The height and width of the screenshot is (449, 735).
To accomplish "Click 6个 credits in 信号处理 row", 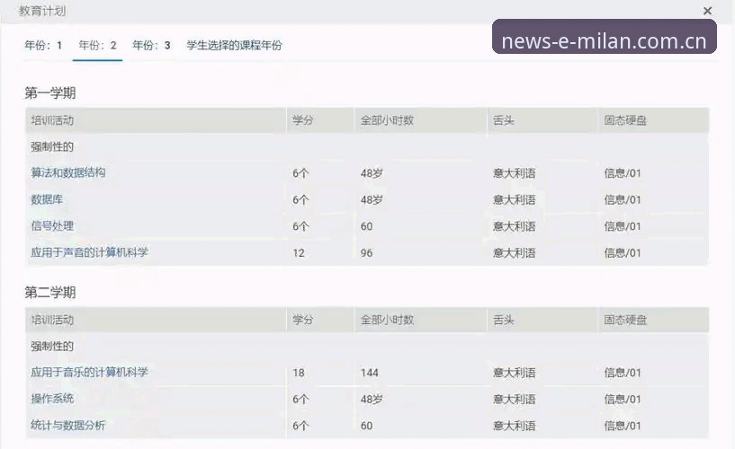I will point(301,226).
